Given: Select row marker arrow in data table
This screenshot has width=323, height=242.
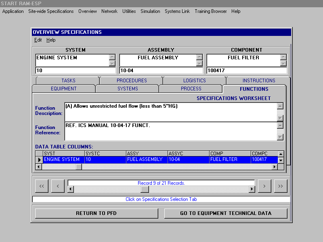Looking at the screenshot, I should click(39, 159).
